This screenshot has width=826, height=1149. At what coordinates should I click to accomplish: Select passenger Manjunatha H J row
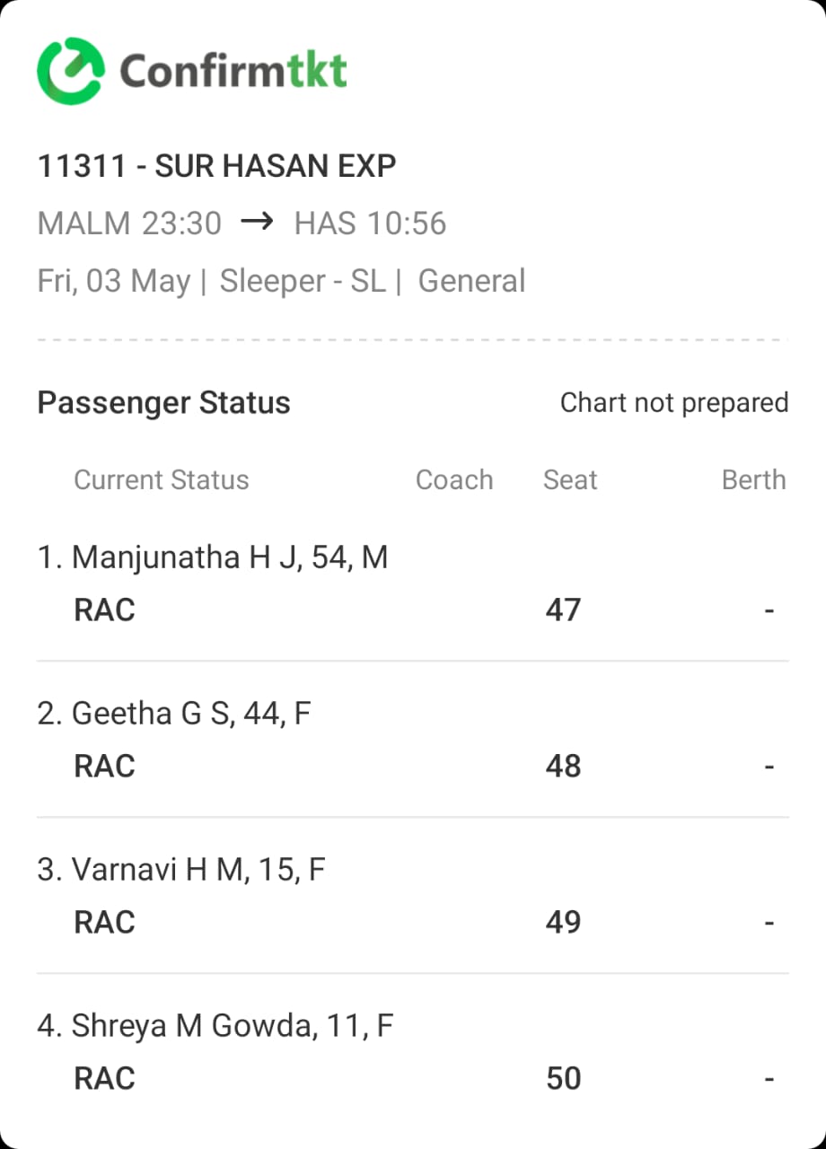[x=413, y=583]
